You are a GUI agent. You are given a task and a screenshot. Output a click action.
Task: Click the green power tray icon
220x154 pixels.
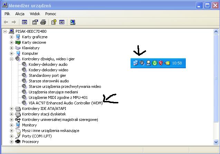[x=154, y=63]
